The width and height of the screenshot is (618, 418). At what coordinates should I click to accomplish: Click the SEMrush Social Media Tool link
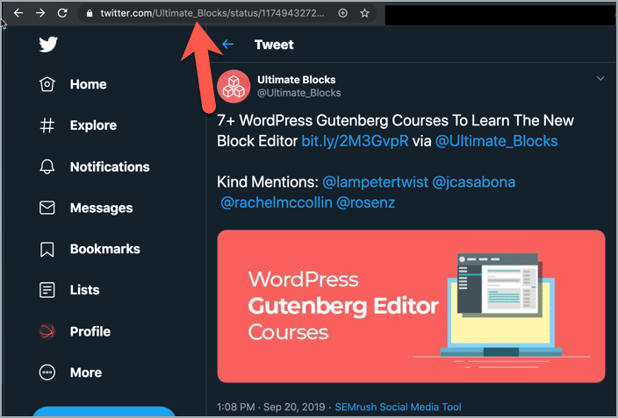397,407
